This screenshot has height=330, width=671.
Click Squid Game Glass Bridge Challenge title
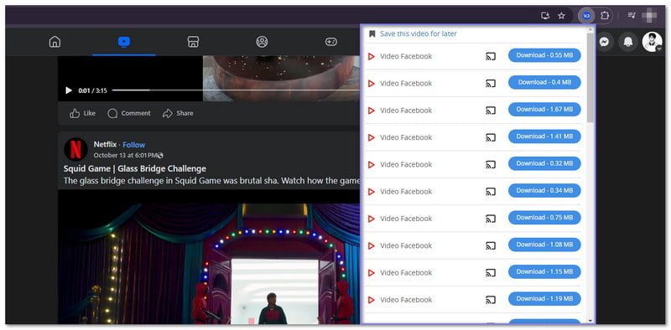pos(135,168)
